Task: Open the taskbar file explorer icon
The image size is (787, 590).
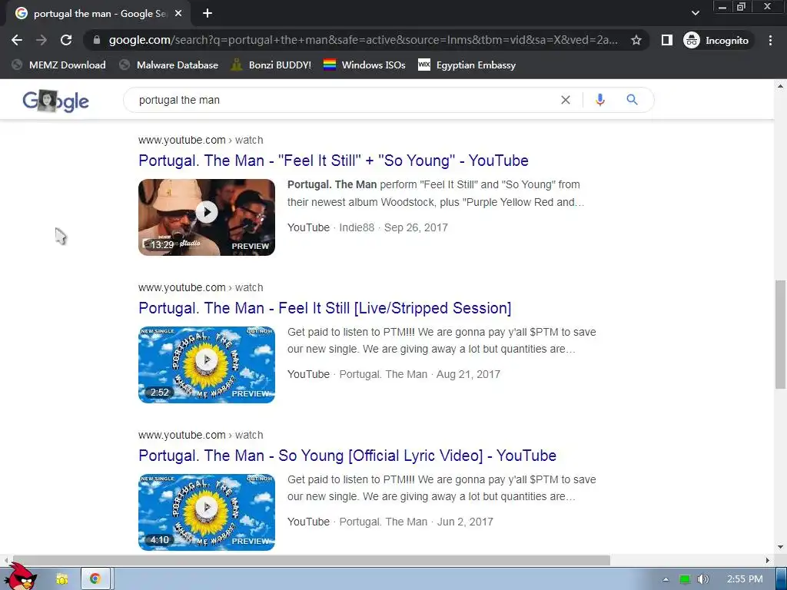Action: click(x=62, y=579)
